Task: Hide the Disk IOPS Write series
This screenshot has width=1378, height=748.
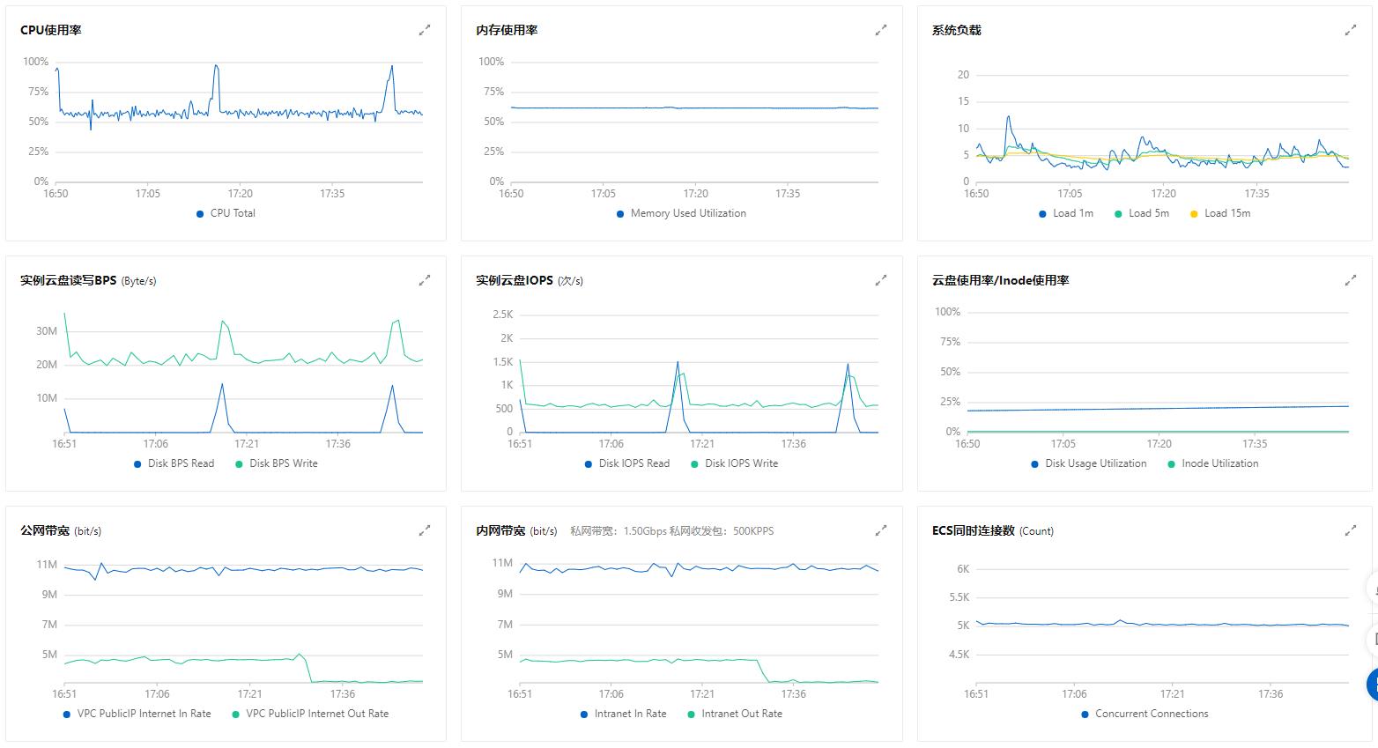Action: point(740,463)
